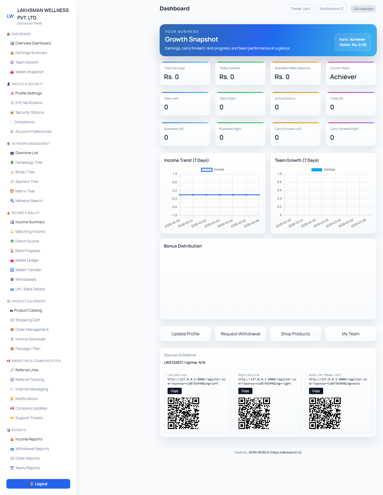
Task: Click the Shopping Cart icon in sidebar
Action: pos(12,320)
